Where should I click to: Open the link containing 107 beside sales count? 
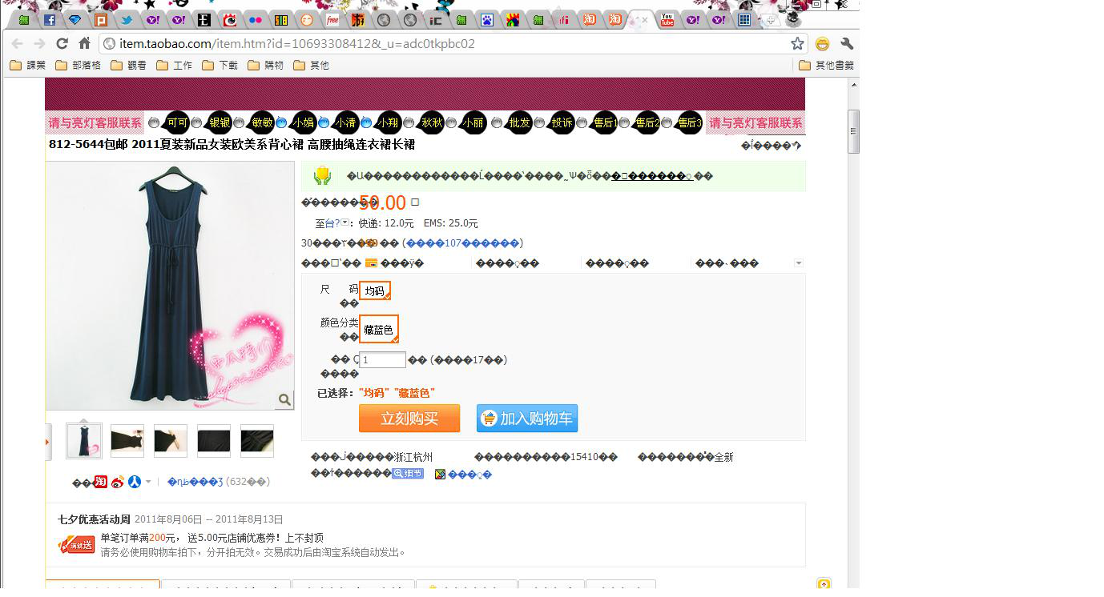coord(463,243)
